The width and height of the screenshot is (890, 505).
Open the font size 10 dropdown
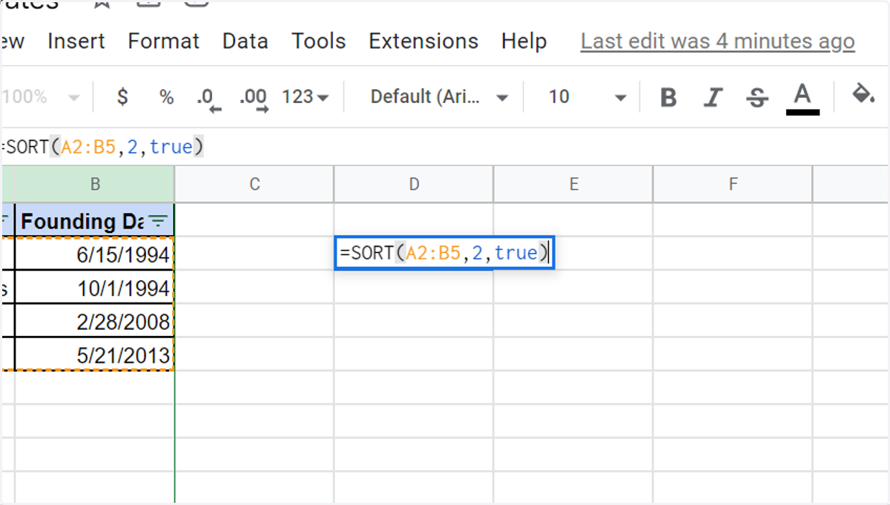587,97
